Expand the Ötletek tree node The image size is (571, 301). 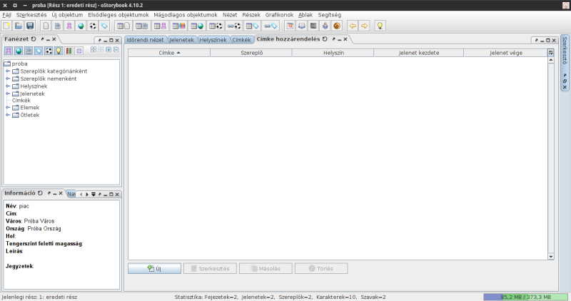coord(8,115)
